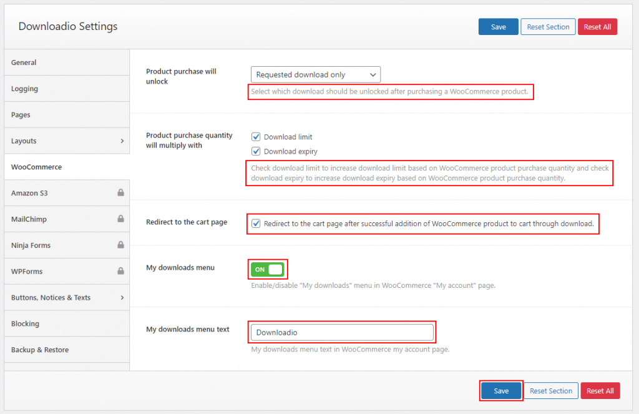Toggle the Redirect to the cart page checkbox

click(256, 224)
